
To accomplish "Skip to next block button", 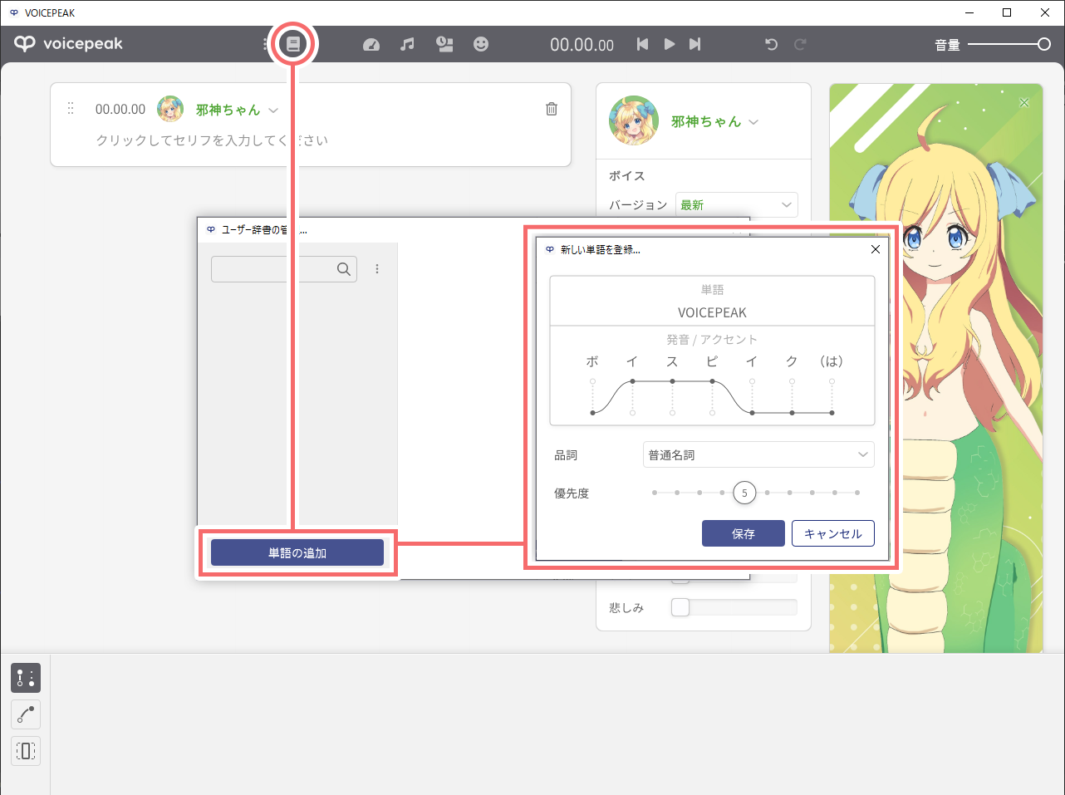I will 695,44.
